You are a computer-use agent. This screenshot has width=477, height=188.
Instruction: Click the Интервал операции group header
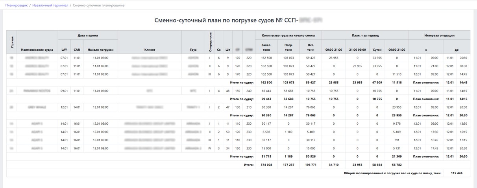tap(439, 35)
